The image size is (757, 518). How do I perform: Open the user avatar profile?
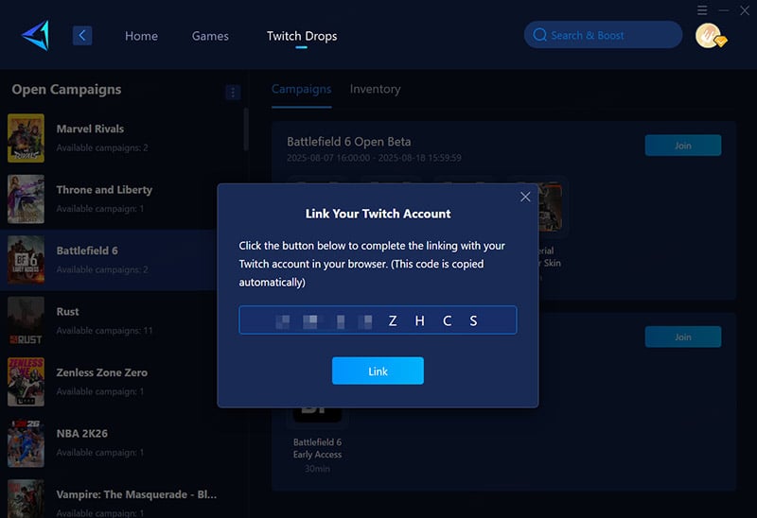pyautogui.click(x=709, y=36)
